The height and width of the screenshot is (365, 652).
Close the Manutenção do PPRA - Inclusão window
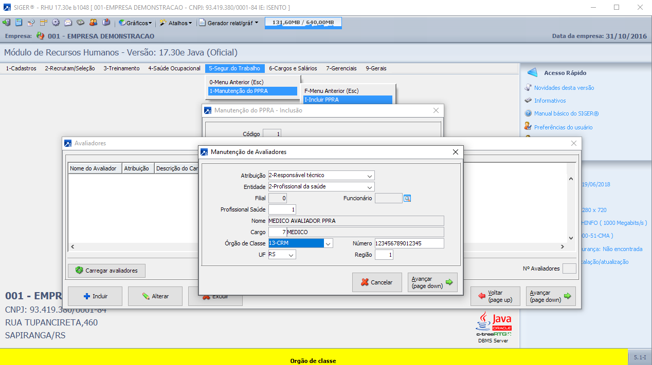coord(436,110)
